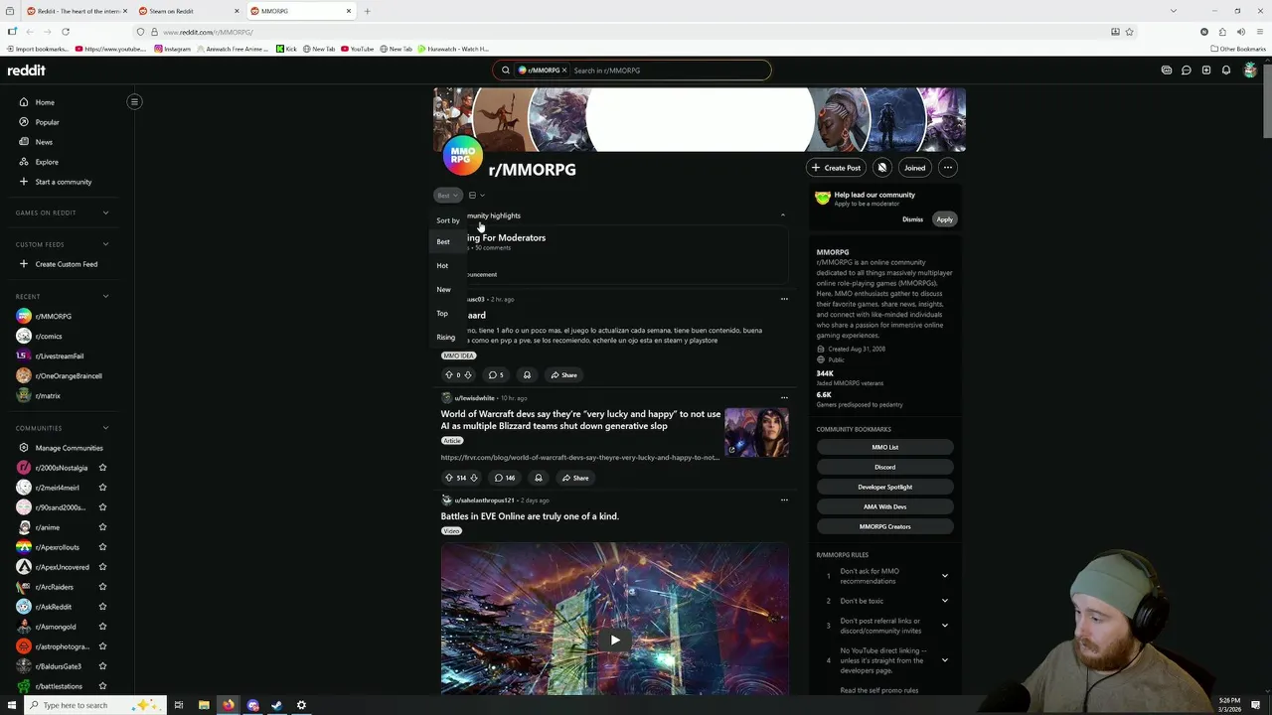Open the MMO List bookmark

coord(885,447)
